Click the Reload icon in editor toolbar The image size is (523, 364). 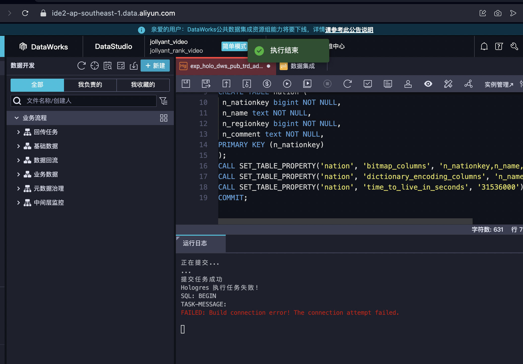[347, 84]
